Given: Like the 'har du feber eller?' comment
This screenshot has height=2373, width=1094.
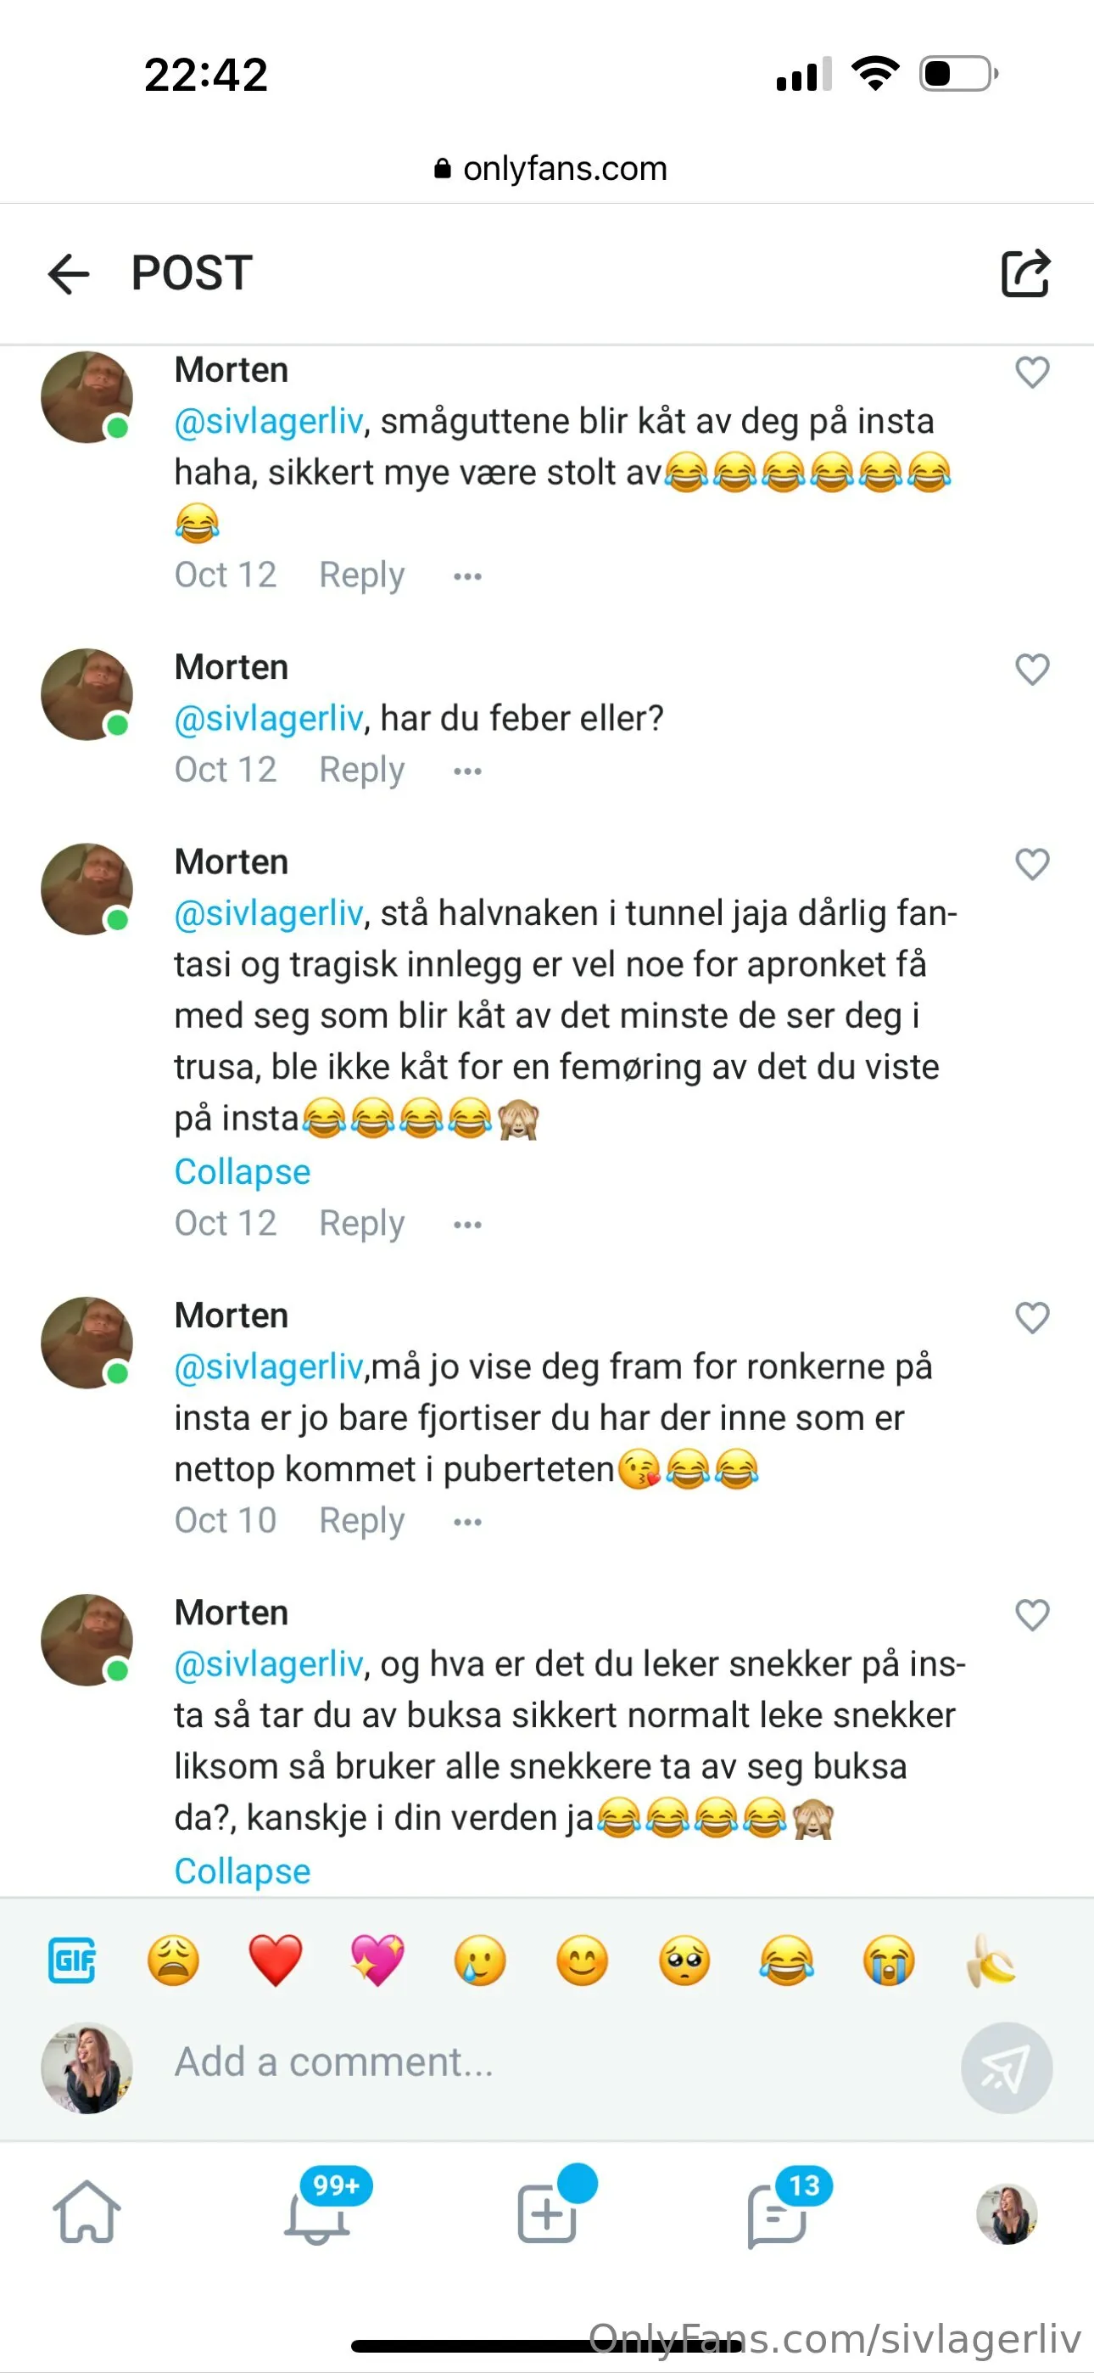Looking at the screenshot, I should coord(1031,670).
